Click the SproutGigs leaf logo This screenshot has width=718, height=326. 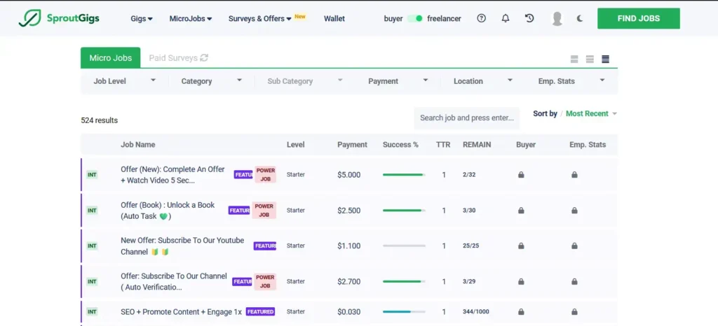tap(29, 19)
